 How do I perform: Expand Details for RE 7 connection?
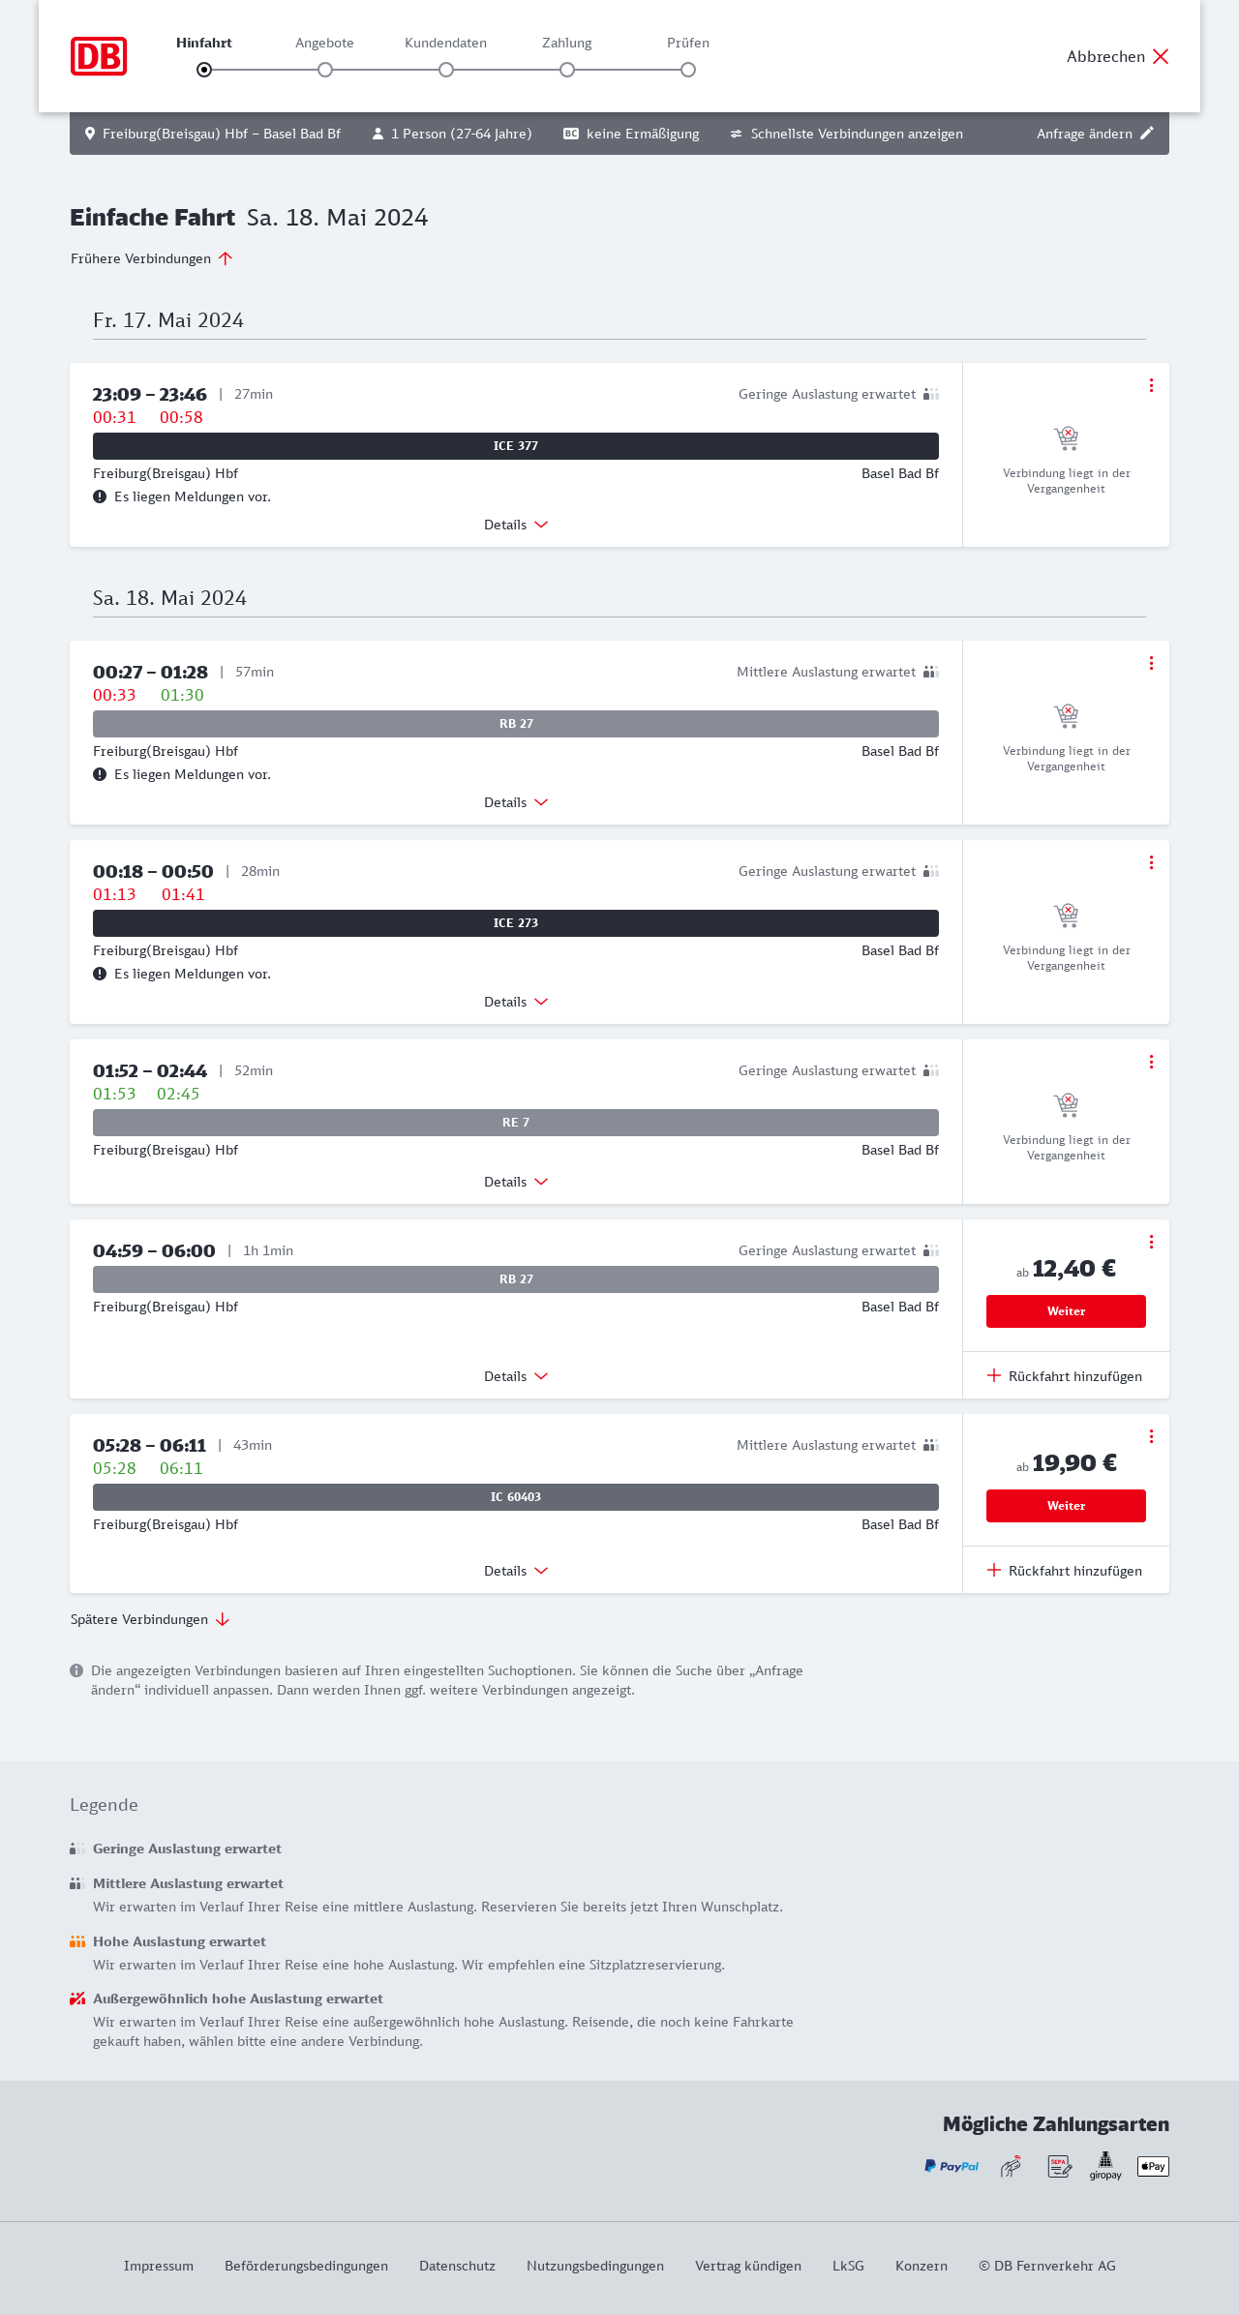tap(516, 1182)
